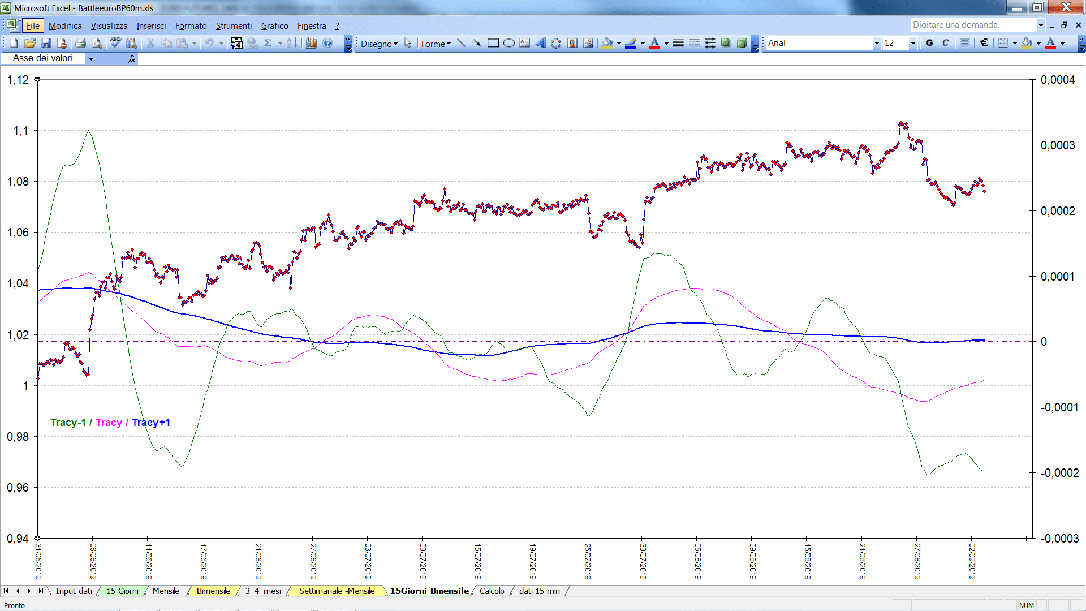
Task: Switch to the Calcolo sheet
Action: pos(492,591)
